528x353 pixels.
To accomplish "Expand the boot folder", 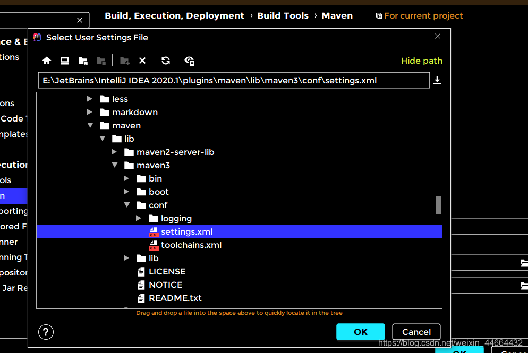I will [x=126, y=192].
